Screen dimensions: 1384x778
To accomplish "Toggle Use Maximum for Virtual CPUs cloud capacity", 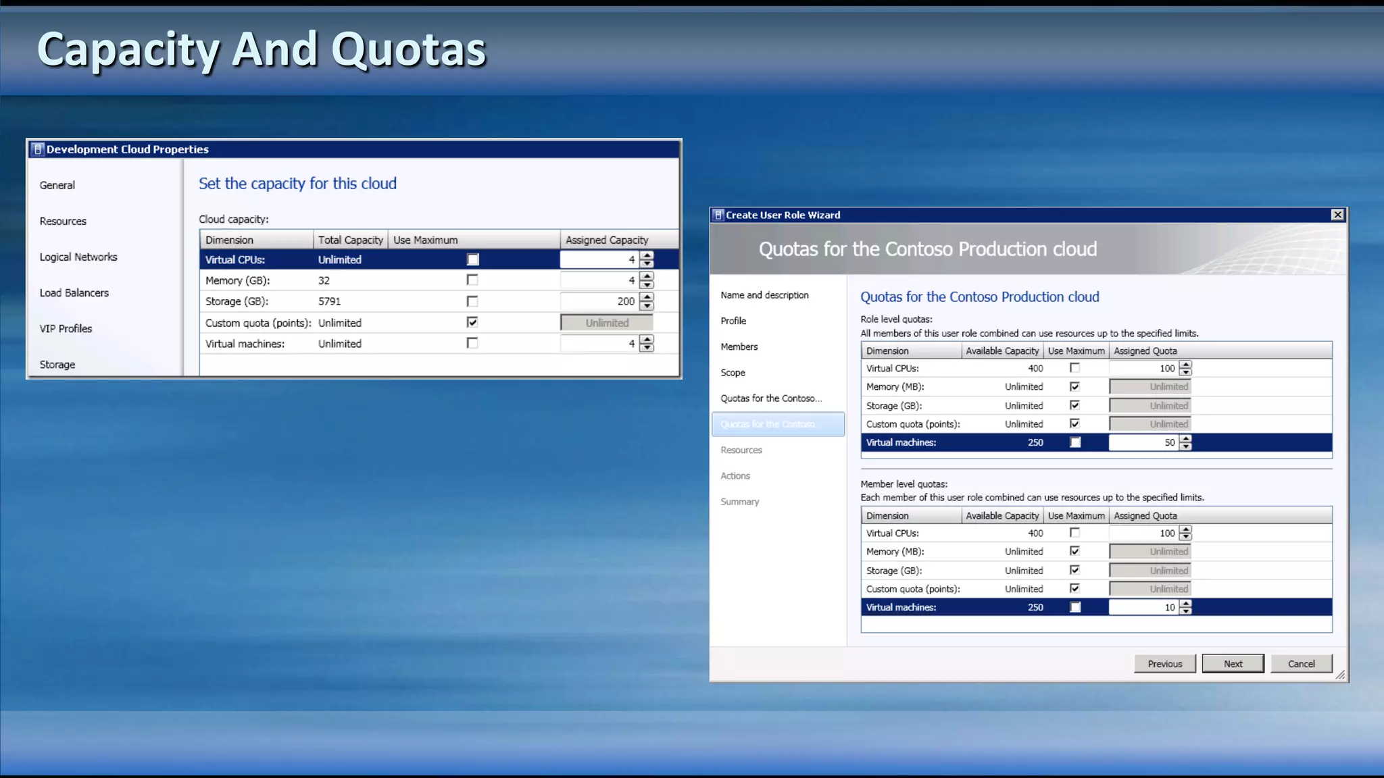I will (473, 259).
